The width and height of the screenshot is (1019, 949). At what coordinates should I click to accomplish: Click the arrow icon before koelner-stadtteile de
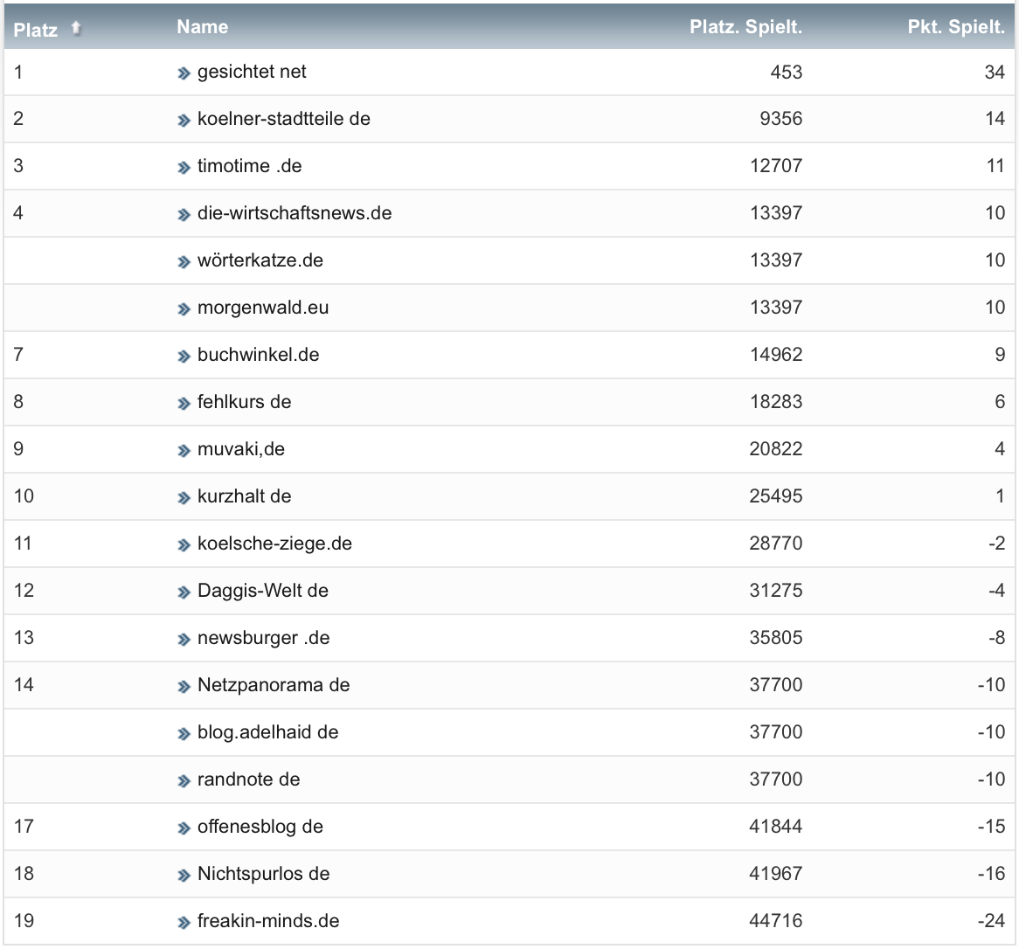[184, 121]
